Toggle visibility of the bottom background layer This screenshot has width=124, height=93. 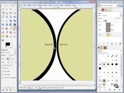pos(100,35)
